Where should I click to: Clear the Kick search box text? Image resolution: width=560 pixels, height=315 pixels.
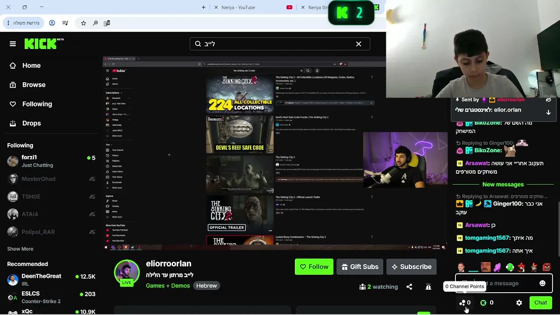[x=358, y=44]
